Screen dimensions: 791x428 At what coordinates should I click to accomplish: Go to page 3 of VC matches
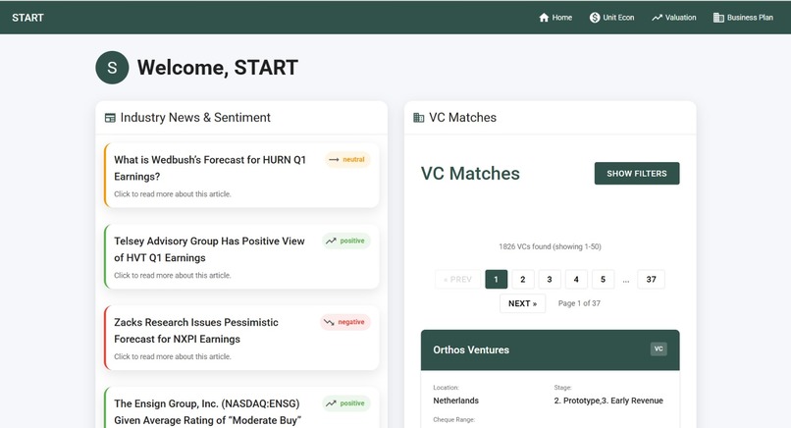coord(550,279)
